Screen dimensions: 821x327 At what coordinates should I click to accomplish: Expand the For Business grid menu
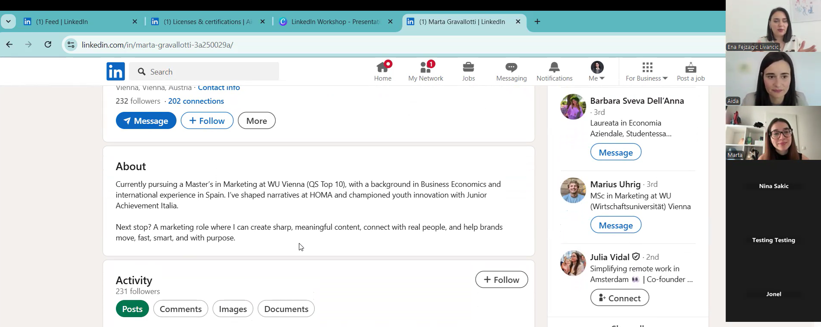coord(647,71)
